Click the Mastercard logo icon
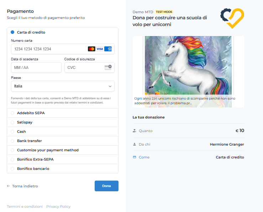 [x=91, y=49]
